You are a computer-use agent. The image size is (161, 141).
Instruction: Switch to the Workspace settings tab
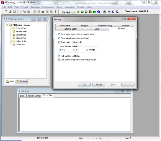coord(65,25)
